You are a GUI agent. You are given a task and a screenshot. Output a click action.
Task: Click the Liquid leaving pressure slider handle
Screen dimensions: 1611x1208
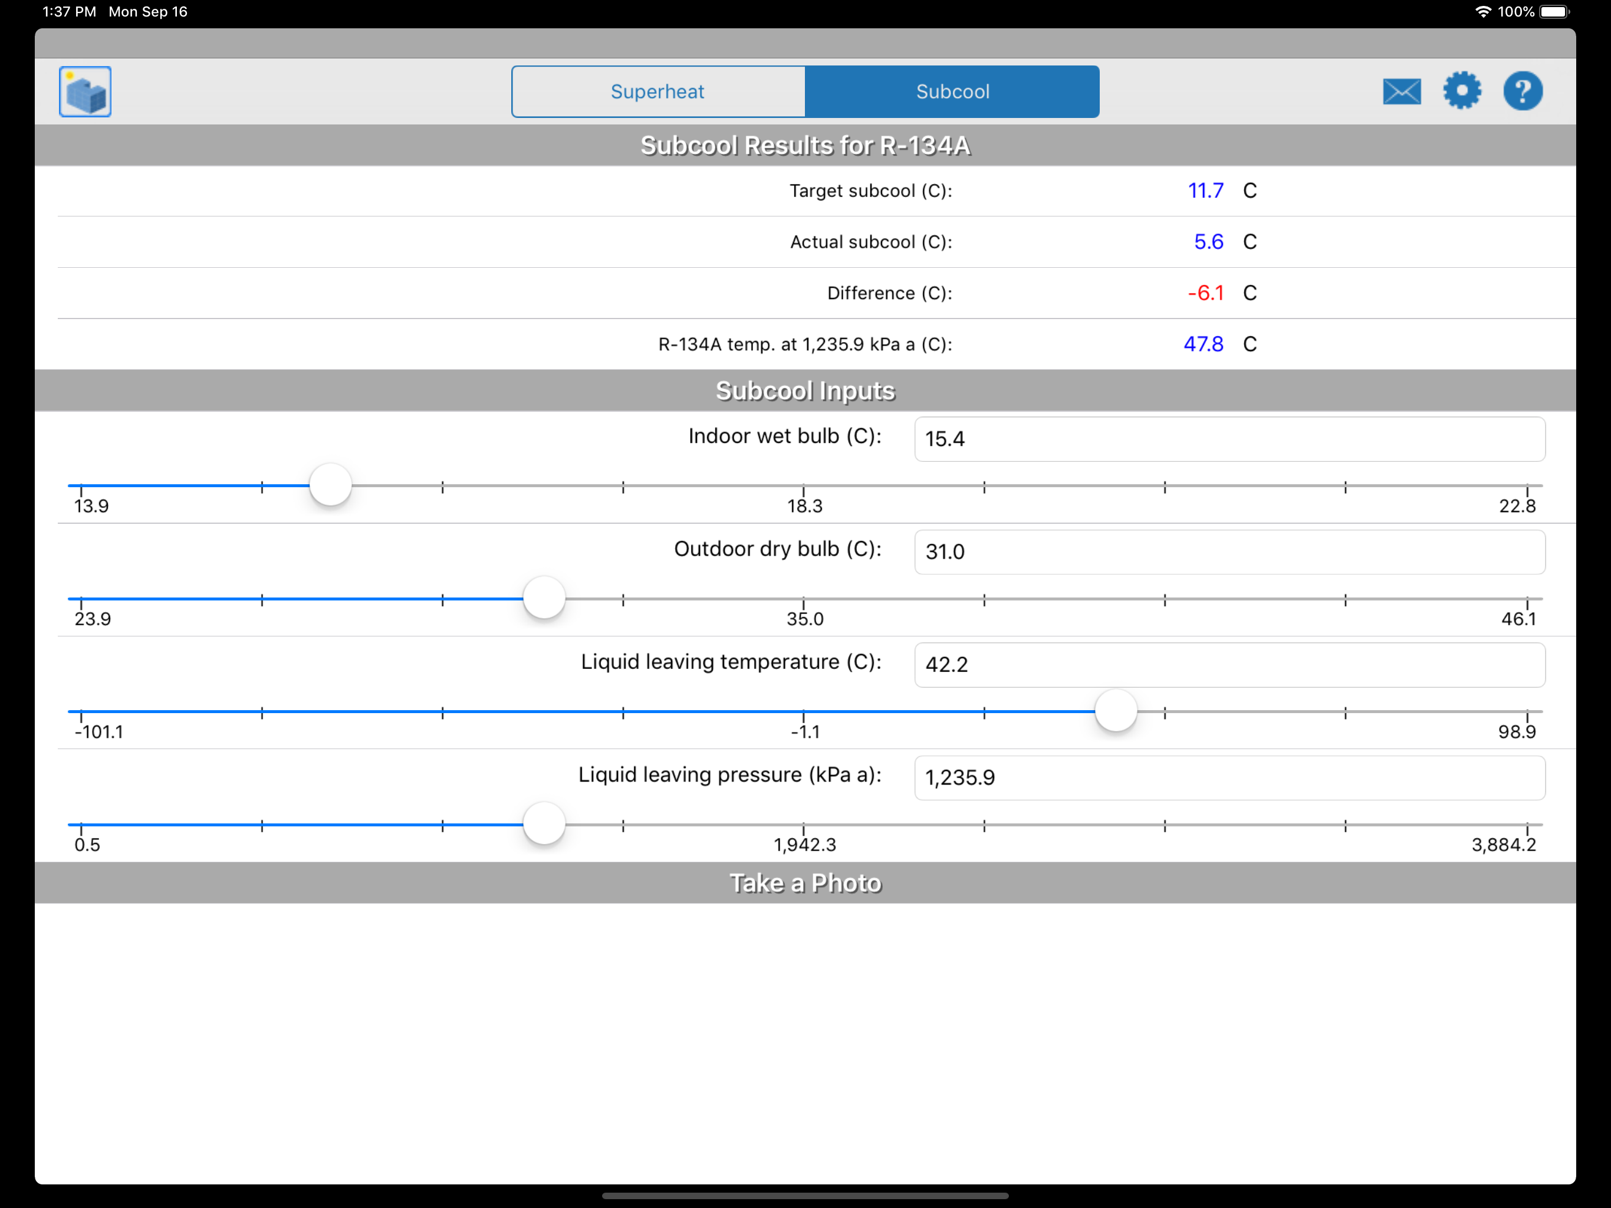click(544, 824)
